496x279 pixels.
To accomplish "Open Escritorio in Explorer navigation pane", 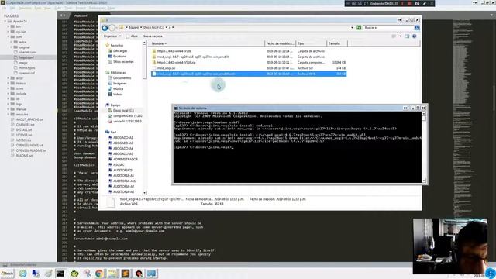I will pyautogui.click(x=119, y=56).
